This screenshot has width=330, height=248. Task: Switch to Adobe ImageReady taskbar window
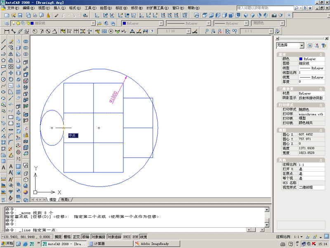coord(157,244)
